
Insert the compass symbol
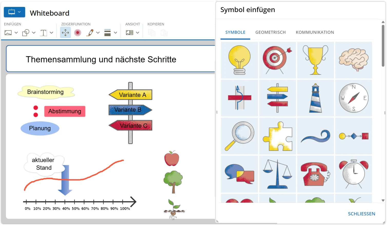coord(353,98)
